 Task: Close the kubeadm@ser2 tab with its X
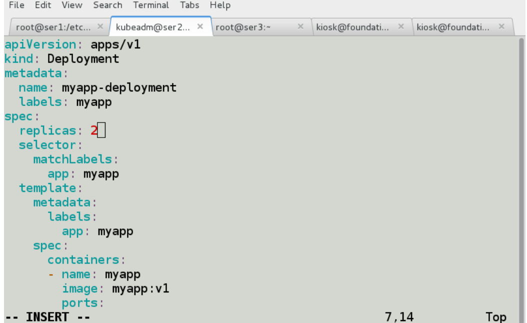pyautogui.click(x=200, y=26)
